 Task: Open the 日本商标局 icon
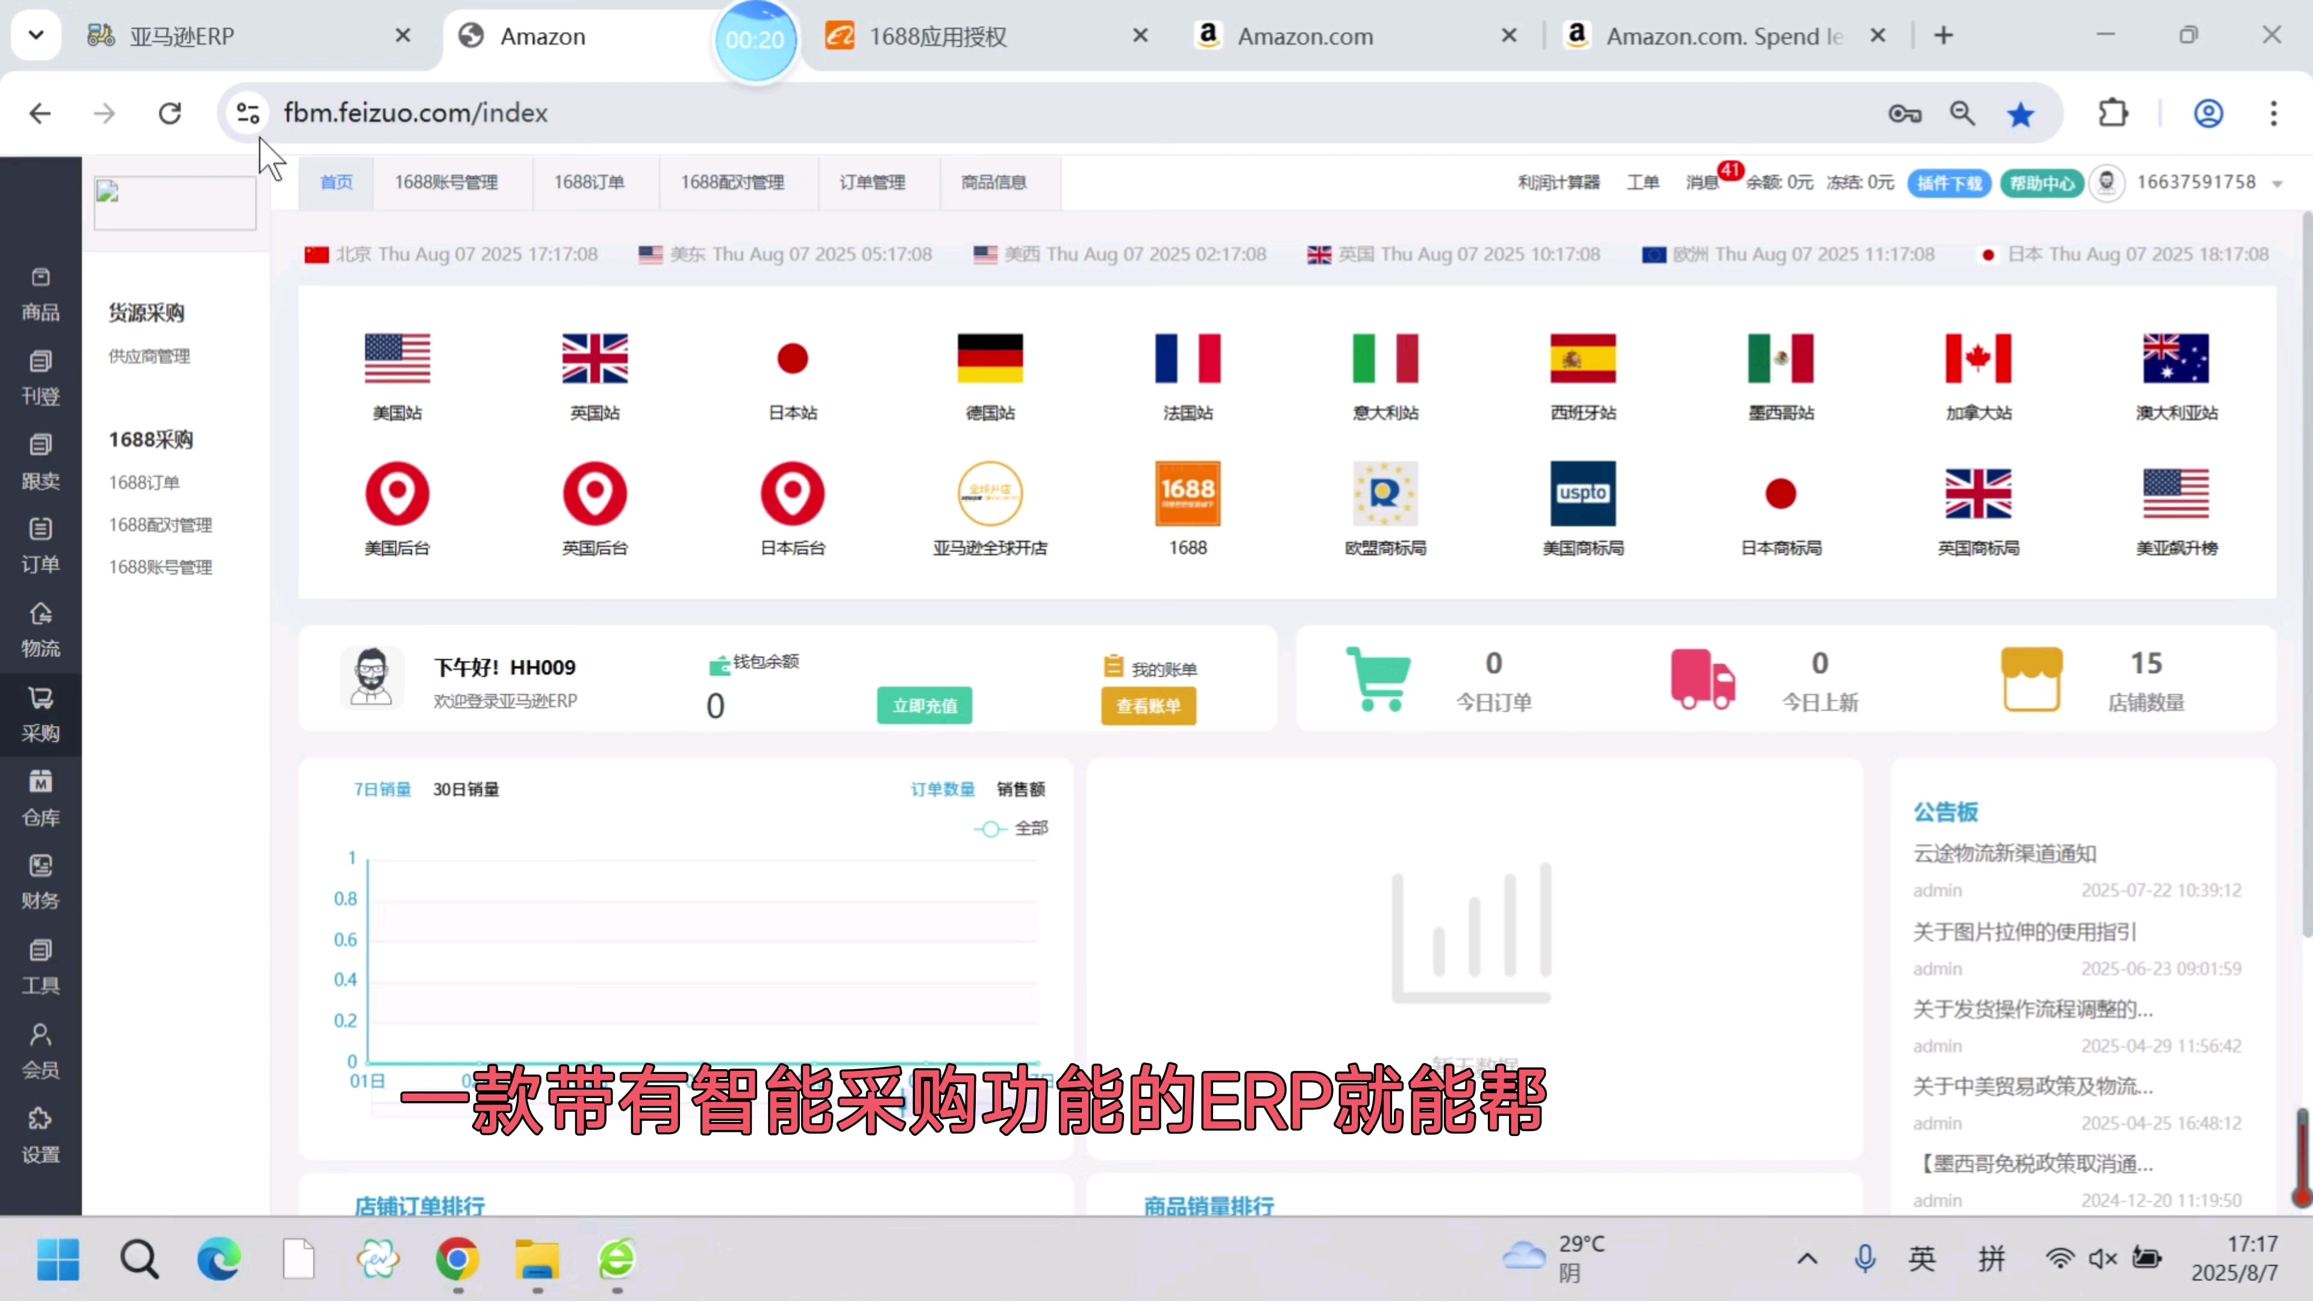pyautogui.click(x=1781, y=494)
